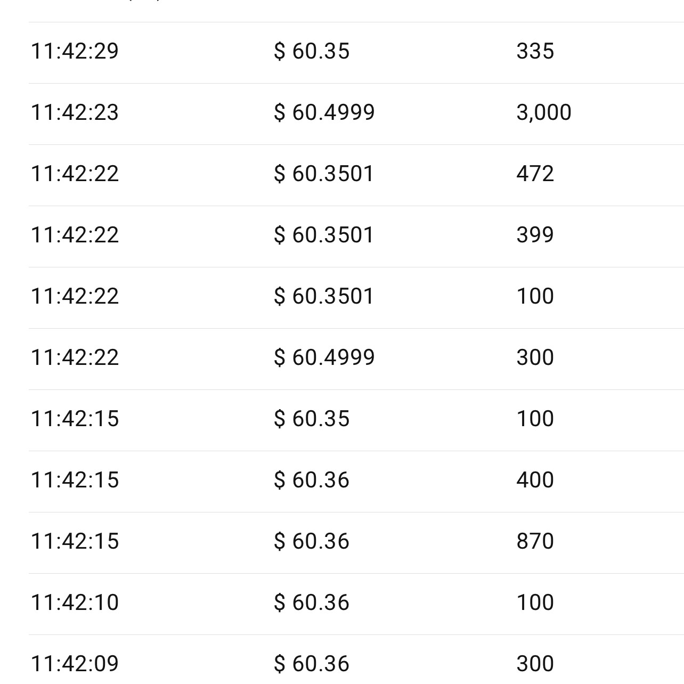Select $60.4999 price of the 3,000-share trade
Image resolution: width=684 pixels, height=684 pixels.
click(324, 113)
